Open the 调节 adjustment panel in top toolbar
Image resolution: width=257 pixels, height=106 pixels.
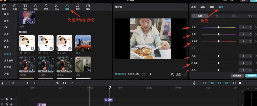(77, 7)
